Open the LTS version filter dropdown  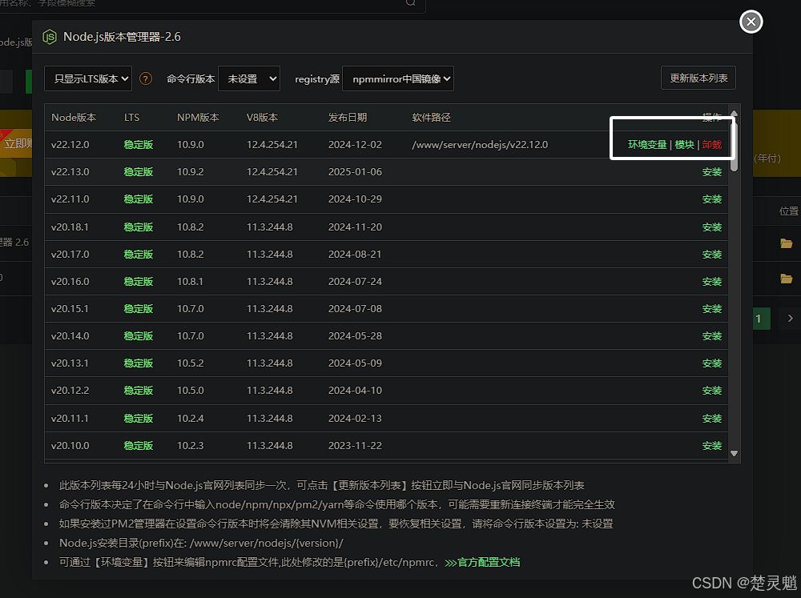(88, 78)
